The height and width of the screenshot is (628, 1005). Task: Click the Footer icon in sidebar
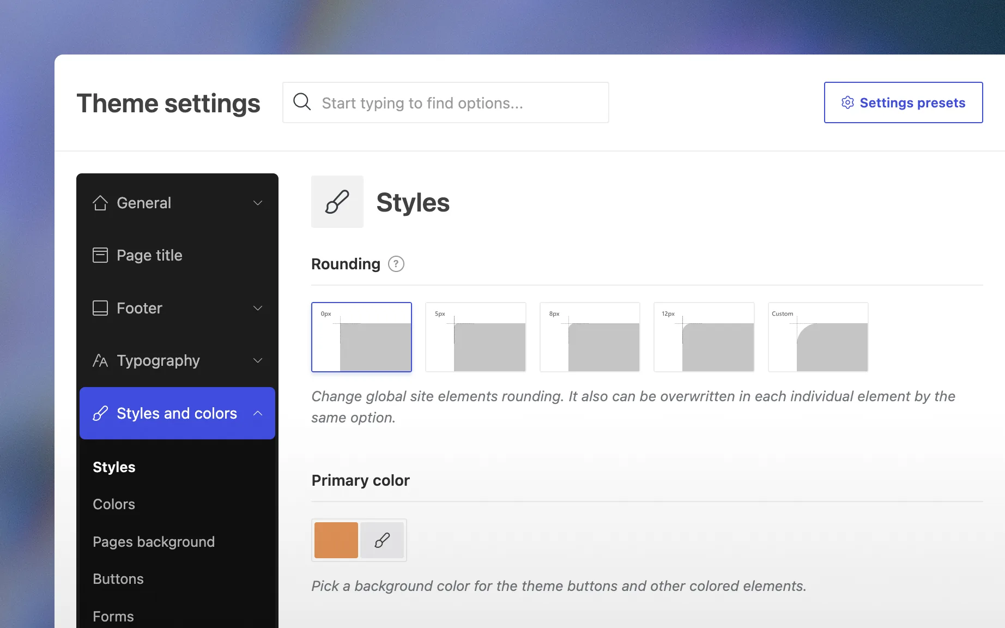click(100, 308)
